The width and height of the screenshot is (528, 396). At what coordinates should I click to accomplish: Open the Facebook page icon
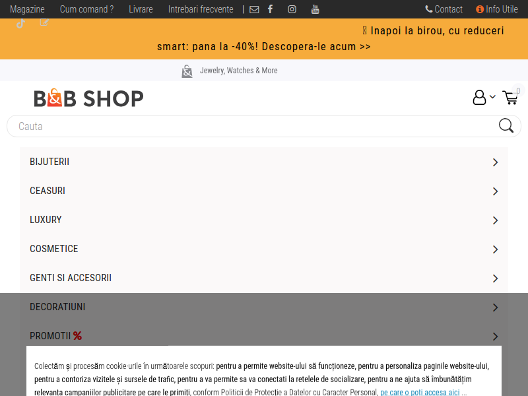point(270,9)
